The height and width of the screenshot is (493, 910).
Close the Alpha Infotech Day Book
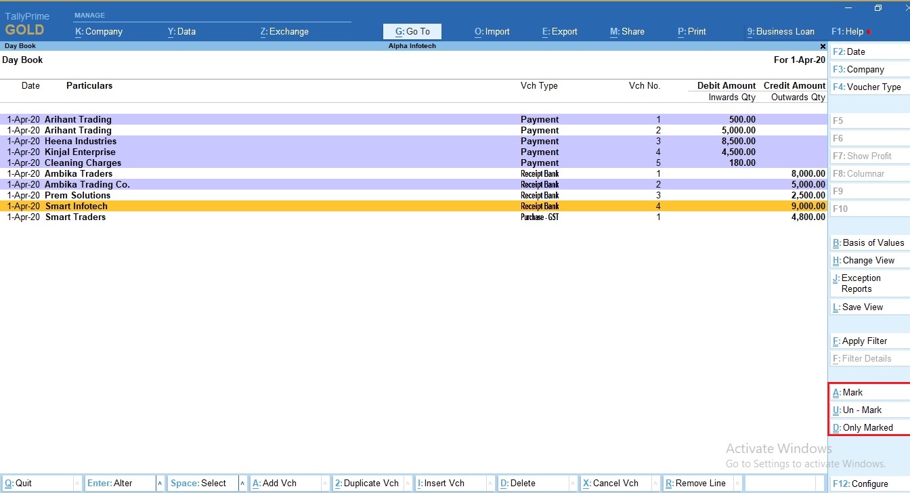pos(823,46)
